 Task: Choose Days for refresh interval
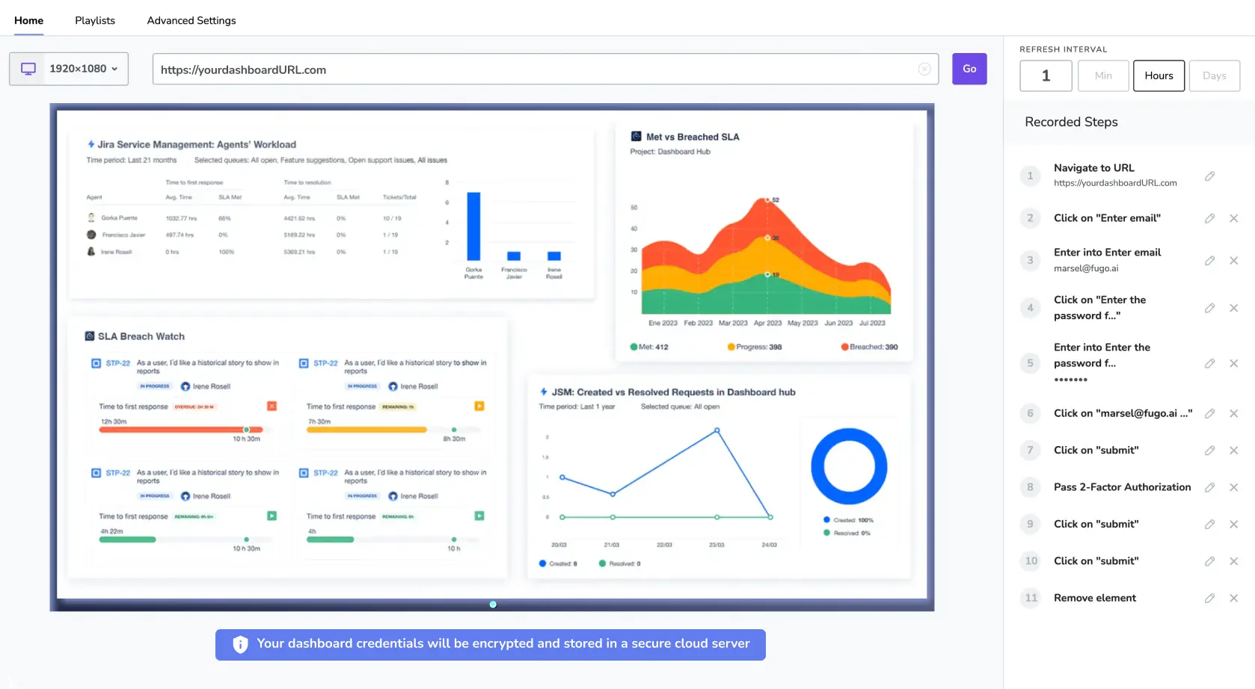click(1214, 75)
